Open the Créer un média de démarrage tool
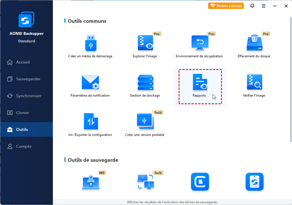Image resolution: width=292 pixels, height=205 pixels. click(x=90, y=46)
